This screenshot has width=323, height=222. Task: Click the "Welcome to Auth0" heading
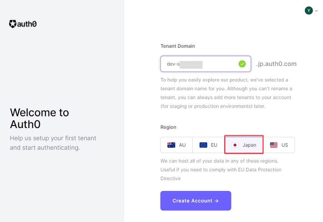pos(39,118)
